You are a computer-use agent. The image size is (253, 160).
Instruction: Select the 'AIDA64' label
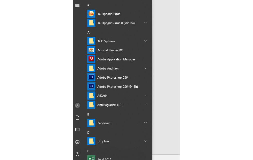coord(102,96)
